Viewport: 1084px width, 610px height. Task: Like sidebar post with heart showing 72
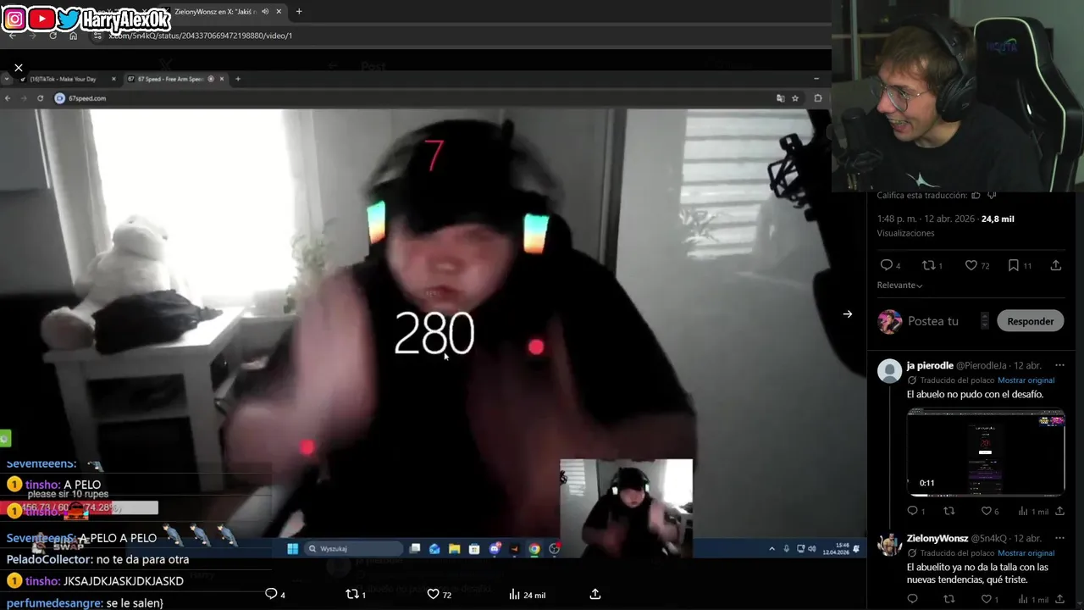[971, 265]
